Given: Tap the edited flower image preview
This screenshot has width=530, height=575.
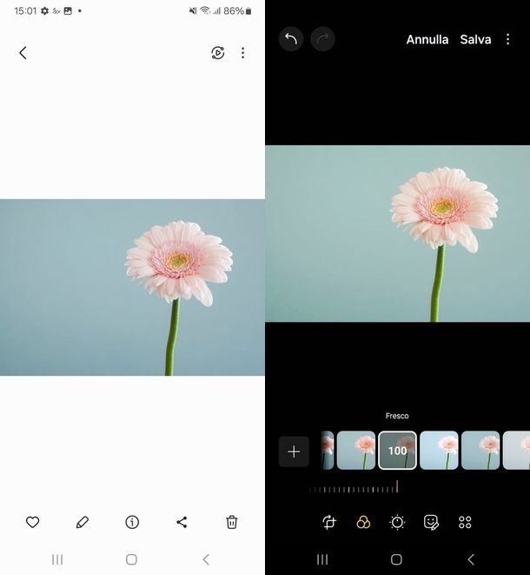Looking at the screenshot, I should pyautogui.click(x=397, y=234).
